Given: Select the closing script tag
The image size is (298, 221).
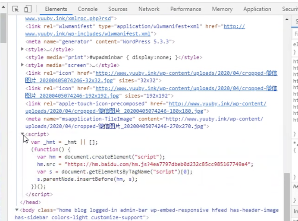Looking at the screenshot, I should tap(39, 194).
